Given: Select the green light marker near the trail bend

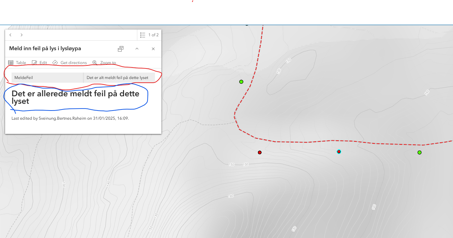Looking at the screenshot, I should point(241,81).
